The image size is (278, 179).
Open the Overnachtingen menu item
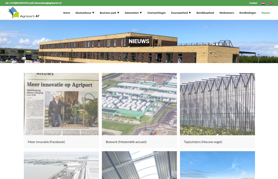coord(157,13)
